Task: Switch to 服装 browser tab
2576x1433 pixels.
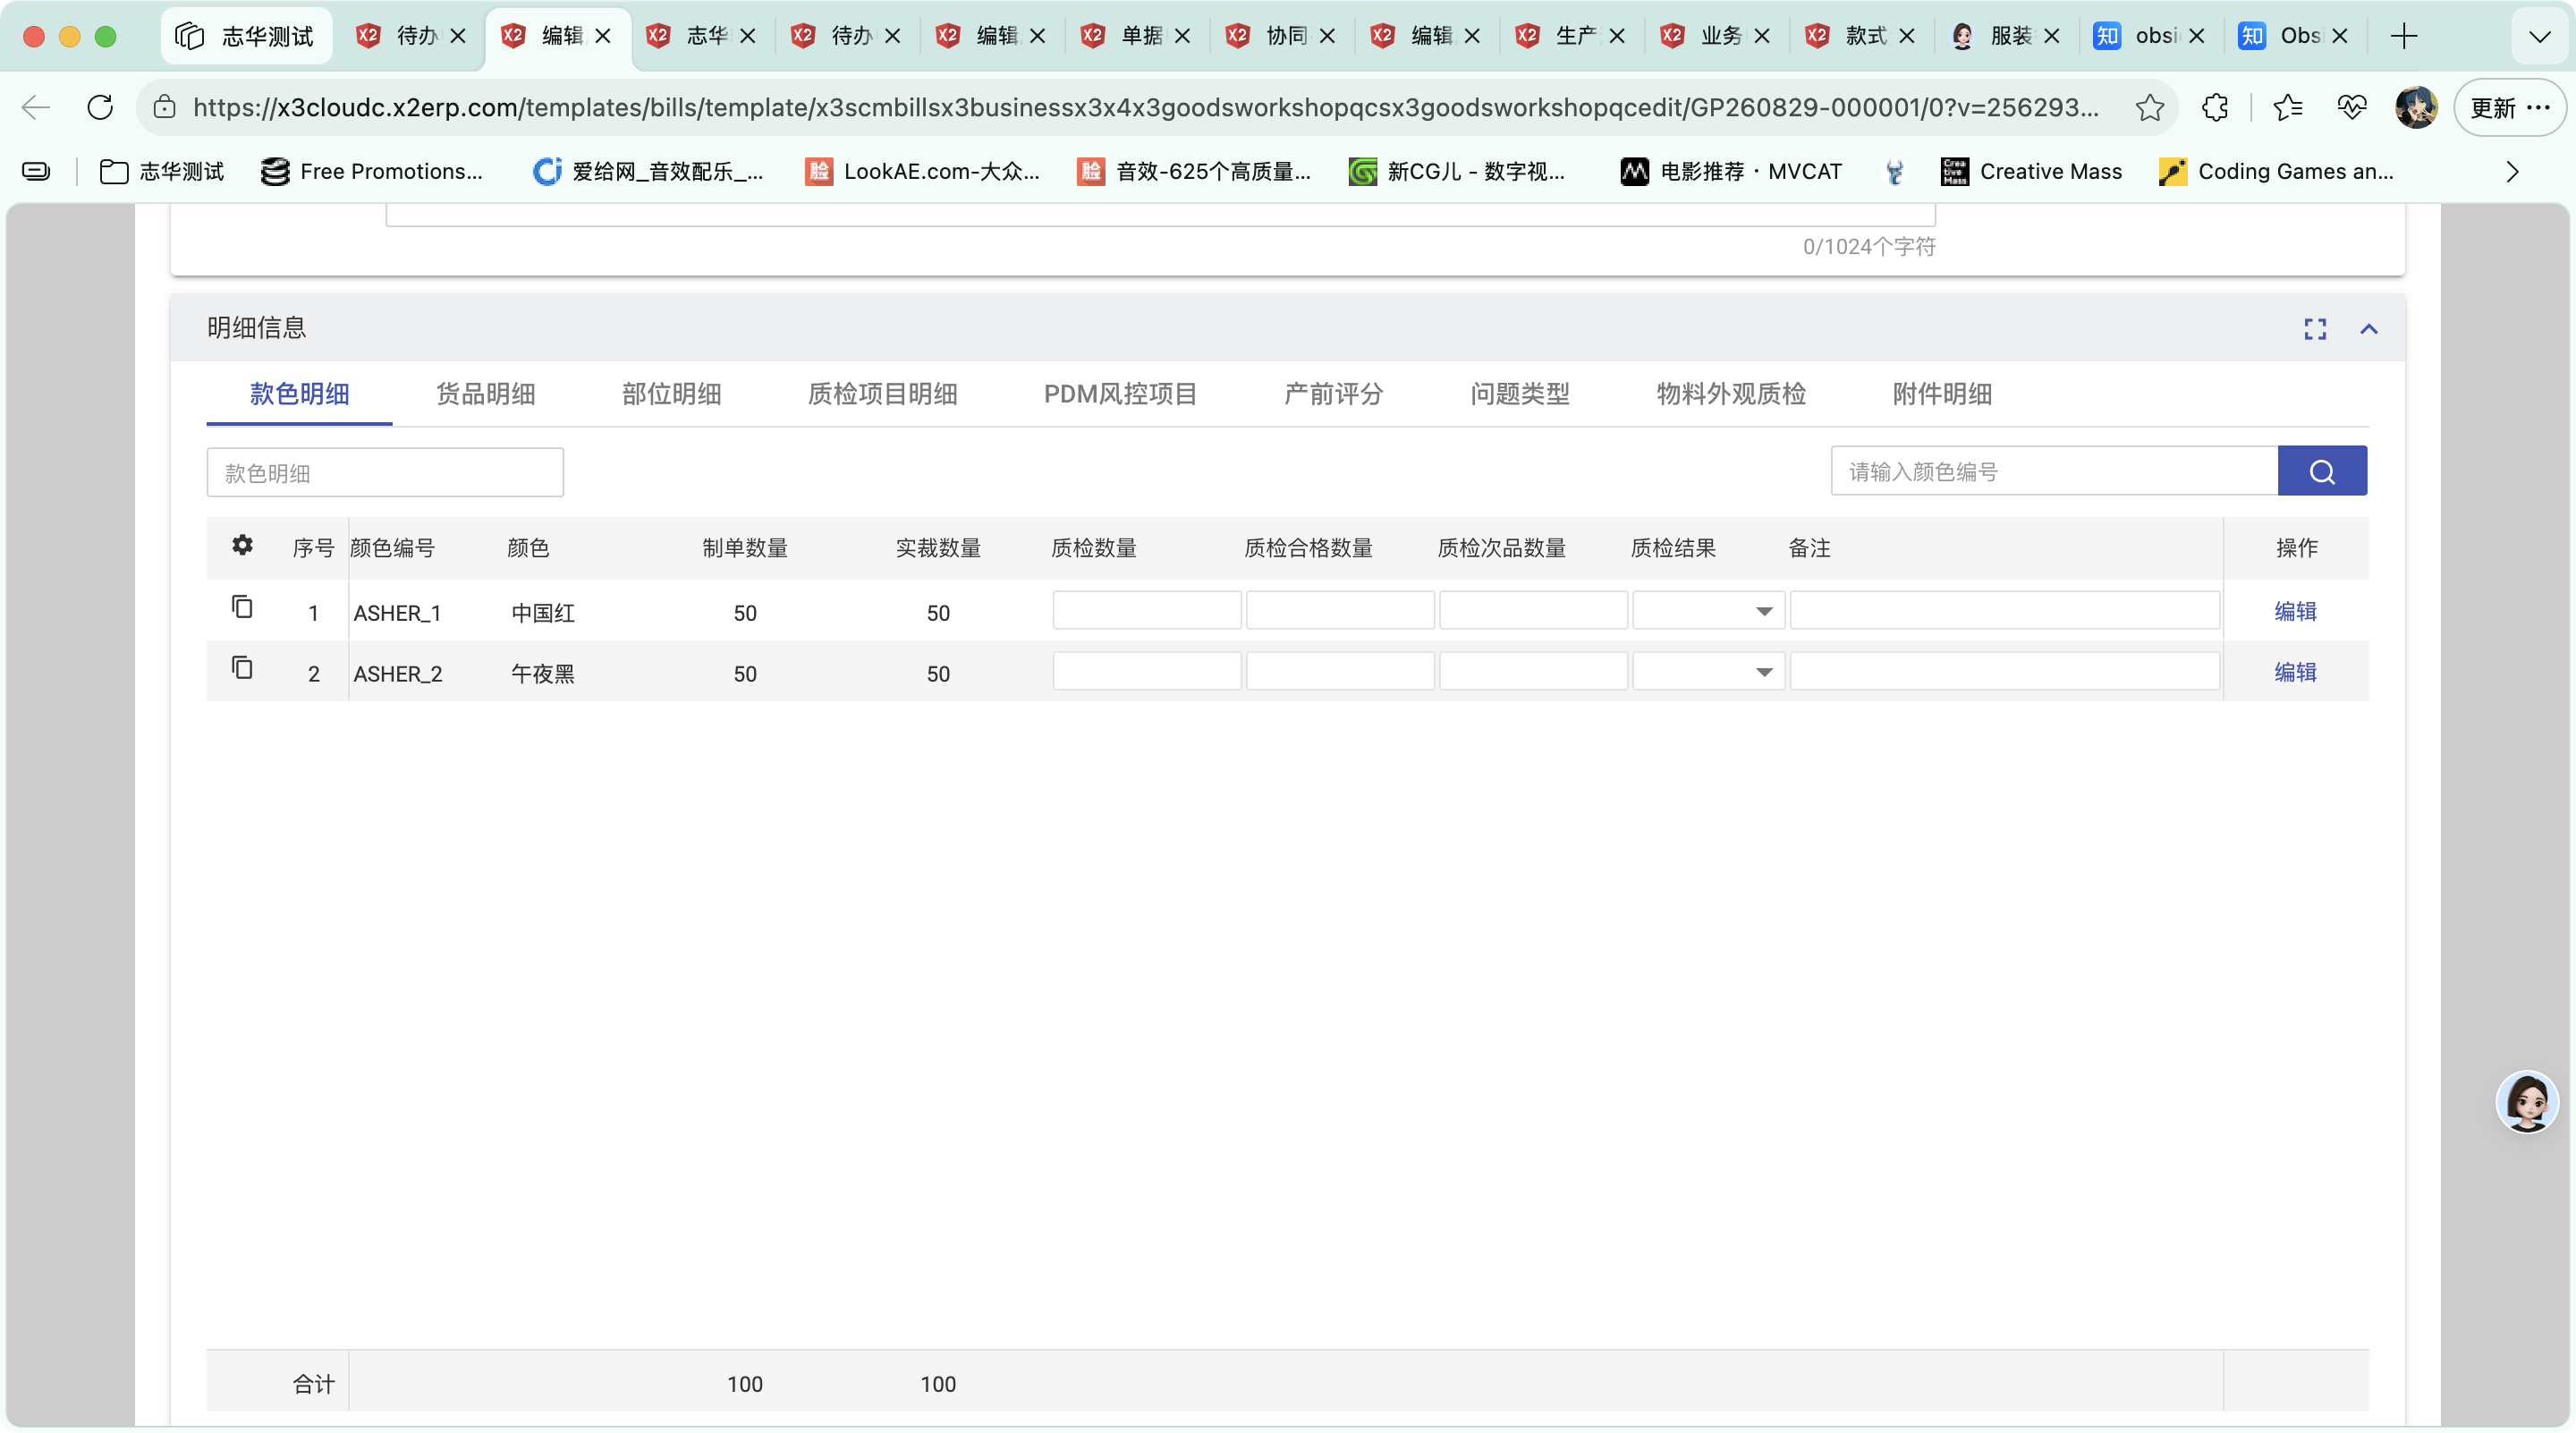Action: [x=2006, y=36]
